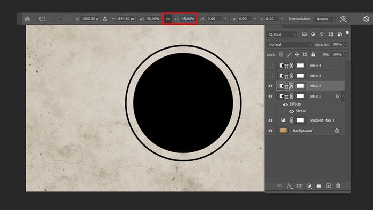Screen dimensions: 373x210
Task: Click the cirlce 2 smart object thumbnail
Action: click(283, 86)
